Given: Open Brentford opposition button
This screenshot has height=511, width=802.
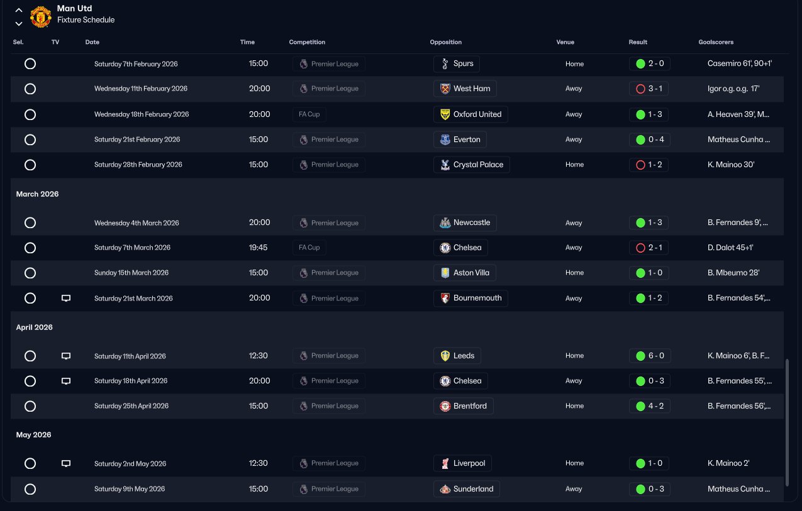Looking at the screenshot, I should tap(464, 406).
